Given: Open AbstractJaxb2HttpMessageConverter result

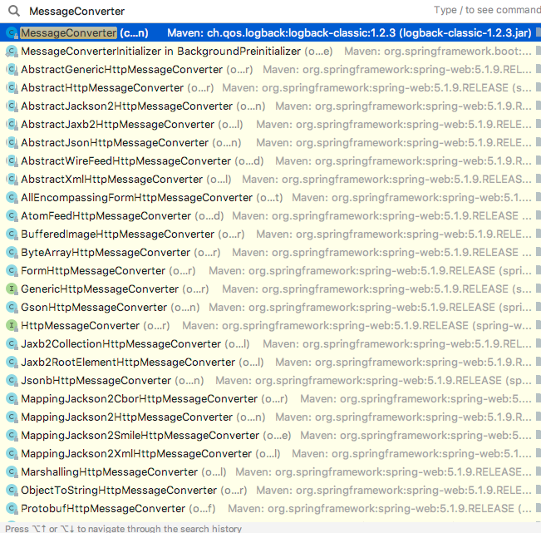Looking at the screenshot, I should 271,124.
